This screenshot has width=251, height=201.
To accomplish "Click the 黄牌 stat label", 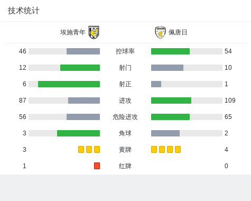I will pos(125,150).
